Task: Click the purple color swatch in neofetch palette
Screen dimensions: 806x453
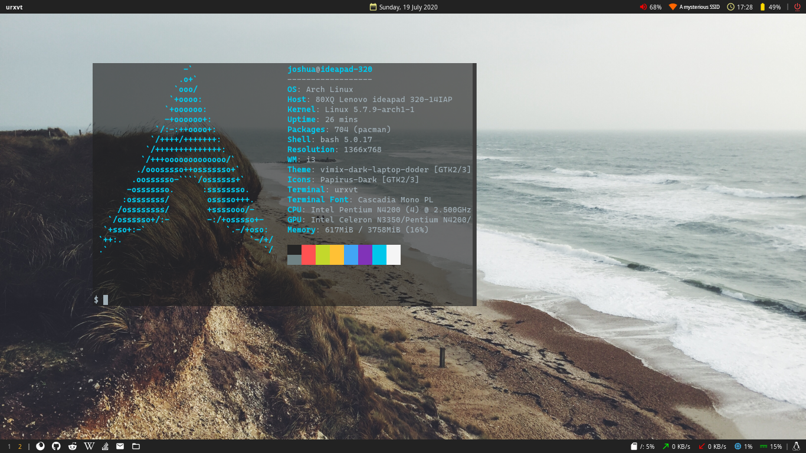Action: [x=365, y=255]
